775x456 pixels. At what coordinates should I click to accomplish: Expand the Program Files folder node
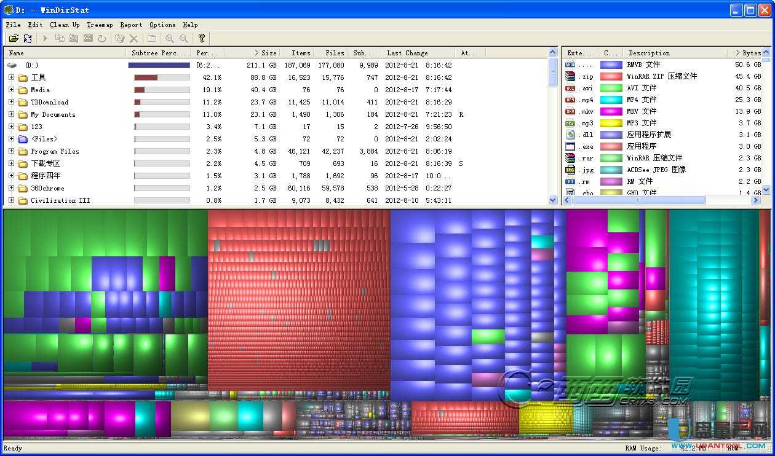[x=11, y=151]
